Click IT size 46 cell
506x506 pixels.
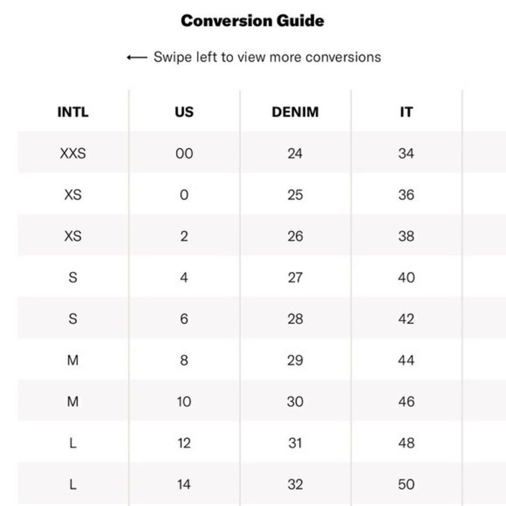(x=406, y=402)
